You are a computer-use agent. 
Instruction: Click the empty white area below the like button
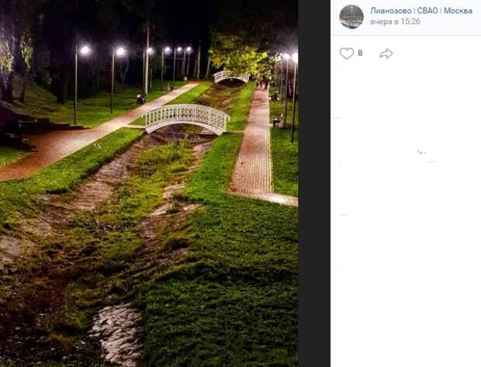406,215
